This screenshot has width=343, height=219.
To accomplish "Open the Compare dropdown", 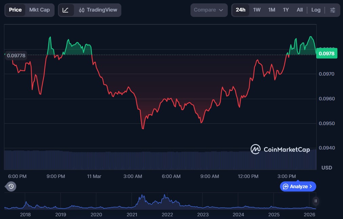I will click(208, 10).
